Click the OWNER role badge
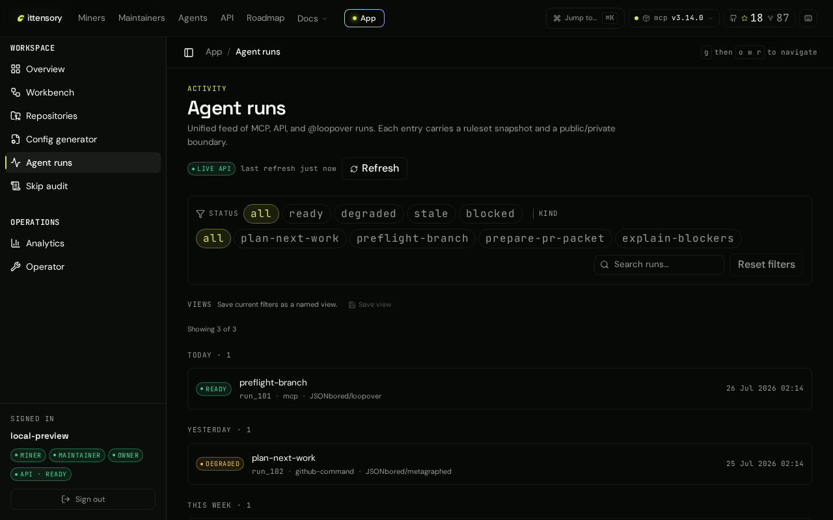Image resolution: width=833 pixels, height=520 pixels. [x=126, y=456]
